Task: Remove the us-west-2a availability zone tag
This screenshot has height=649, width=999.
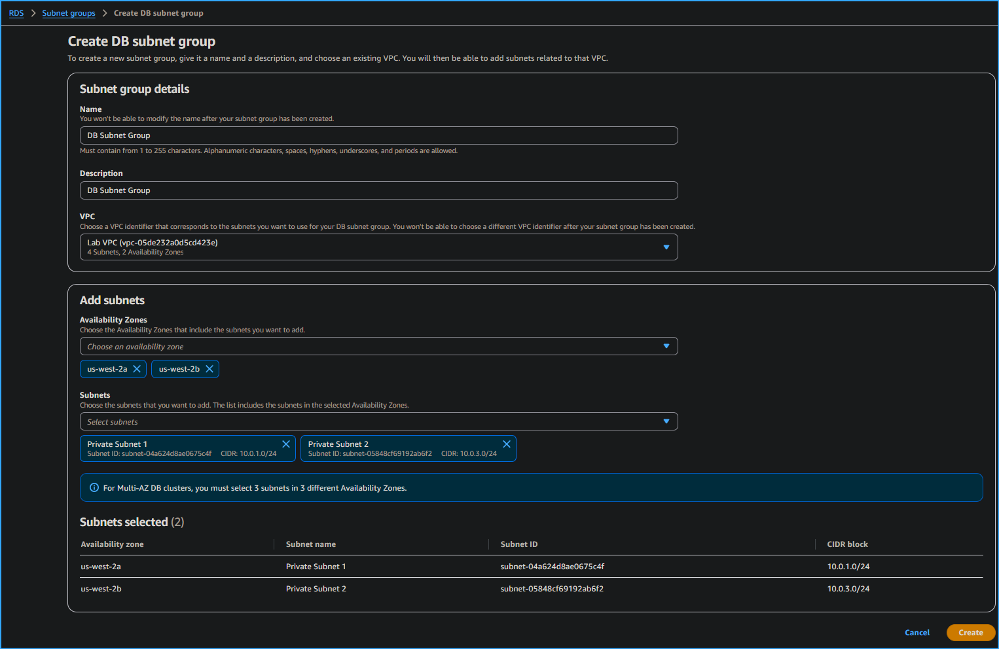Action: coord(137,368)
